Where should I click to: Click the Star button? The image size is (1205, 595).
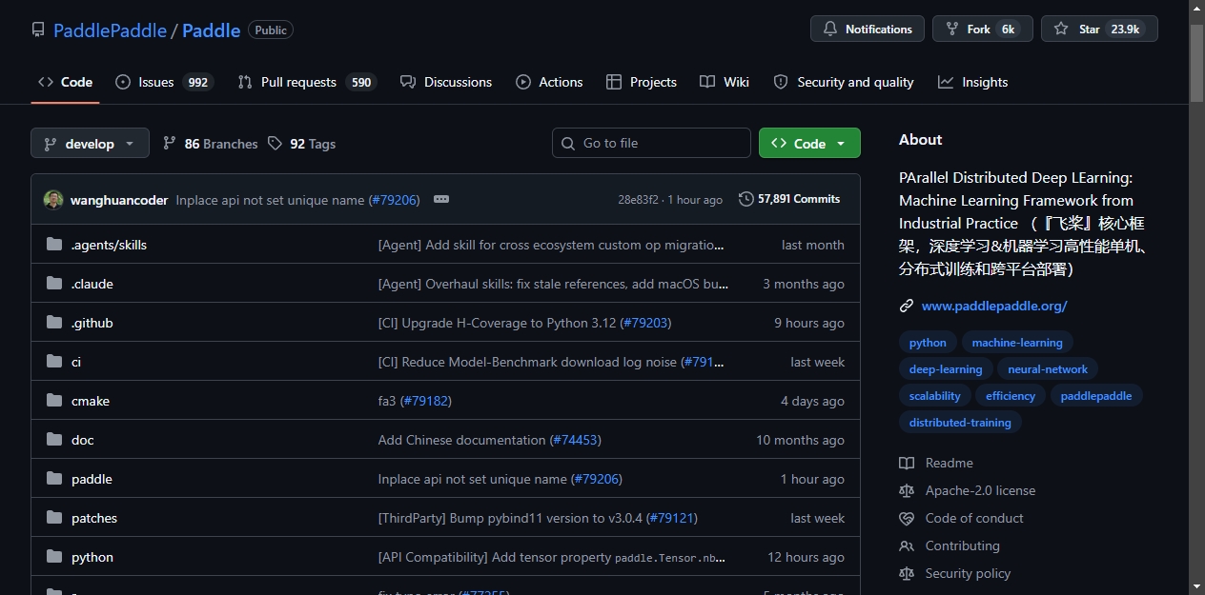tap(1099, 30)
